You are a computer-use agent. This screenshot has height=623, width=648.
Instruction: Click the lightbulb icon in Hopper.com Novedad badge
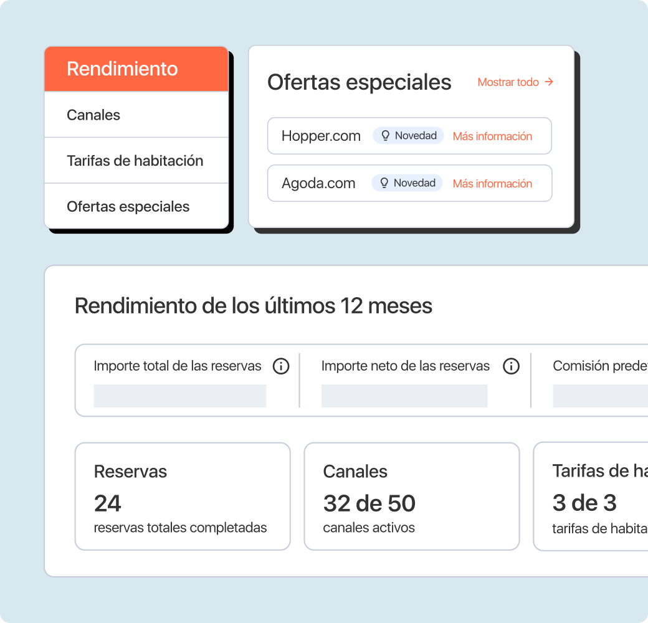(x=385, y=136)
